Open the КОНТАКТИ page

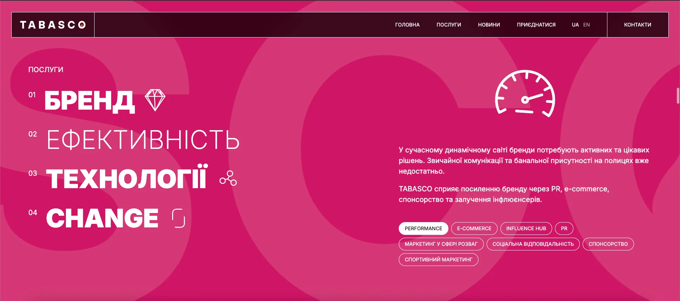[x=637, y=25]
